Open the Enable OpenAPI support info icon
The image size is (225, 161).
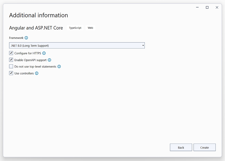(49, 60)
